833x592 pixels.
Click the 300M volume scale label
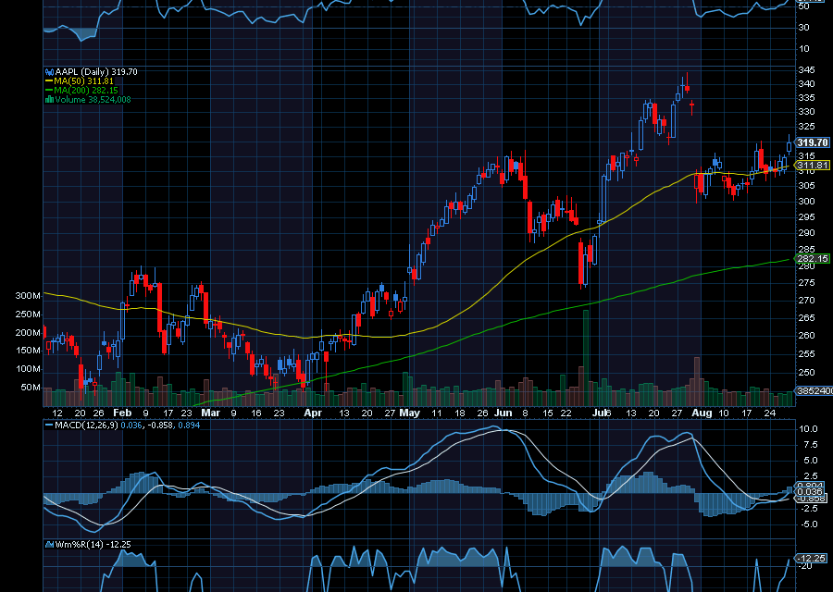click(x=28, y=296)
